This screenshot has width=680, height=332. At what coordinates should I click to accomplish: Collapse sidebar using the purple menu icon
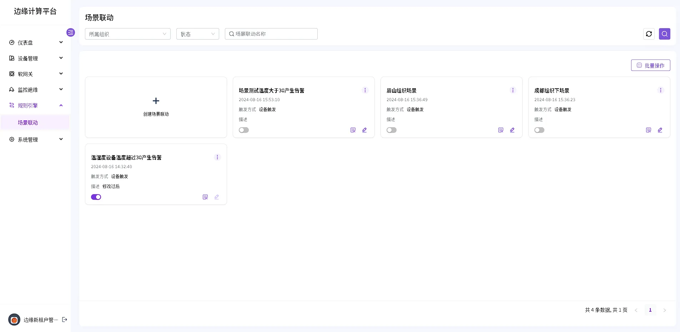(x=71, y=32)
